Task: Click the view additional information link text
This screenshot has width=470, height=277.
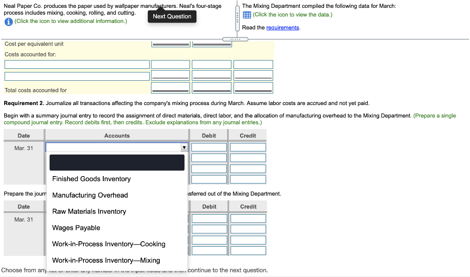Action: 71,21
